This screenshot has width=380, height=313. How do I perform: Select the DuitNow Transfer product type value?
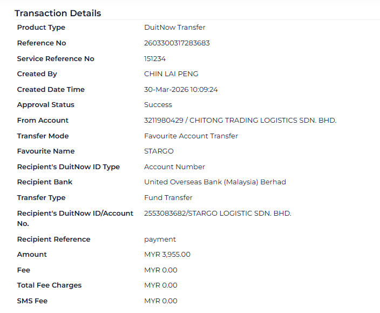point(174,28)
